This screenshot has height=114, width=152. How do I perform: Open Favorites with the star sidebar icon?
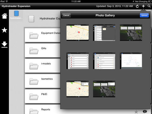click(4, 30)
